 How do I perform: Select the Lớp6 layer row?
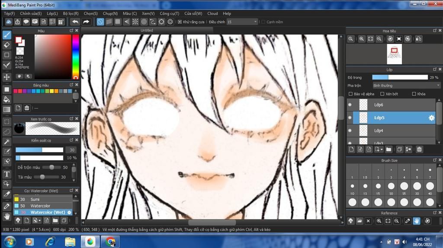(x=391, y=105)
